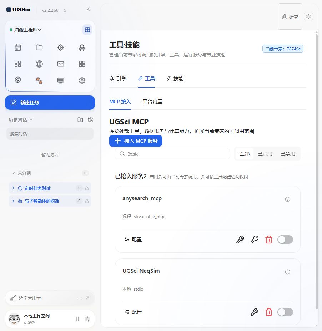
Task: Filter services by 已禁用
Action: tap(288, 154)
